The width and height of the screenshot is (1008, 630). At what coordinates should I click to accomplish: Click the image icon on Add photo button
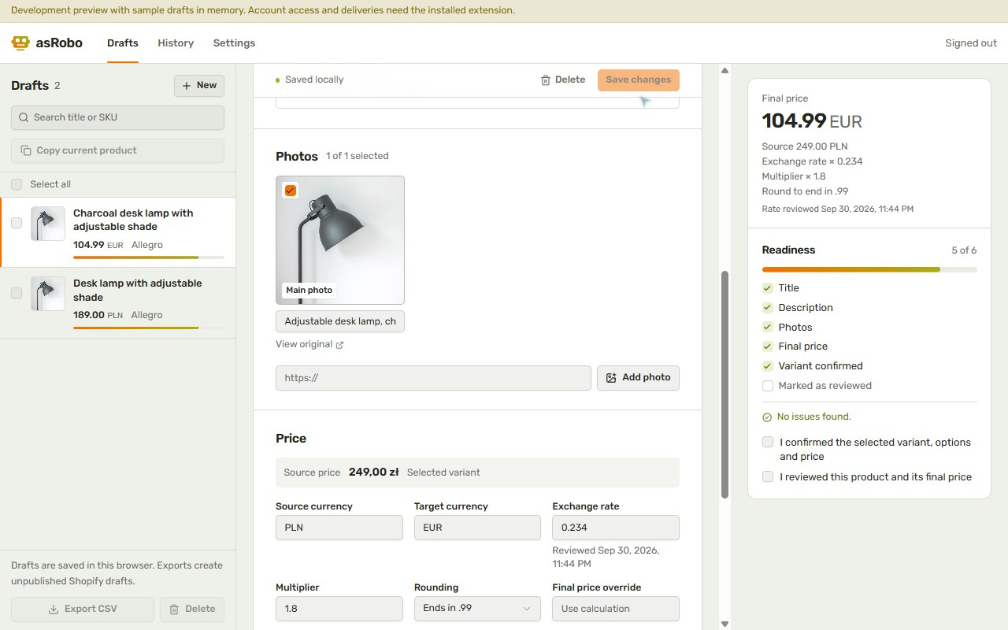point(611,378)
